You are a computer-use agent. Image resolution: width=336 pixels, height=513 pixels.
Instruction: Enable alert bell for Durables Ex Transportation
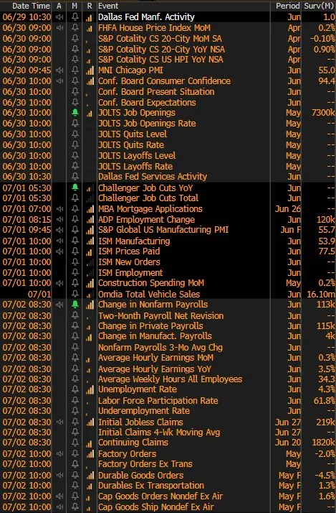(x=75, y=486)
